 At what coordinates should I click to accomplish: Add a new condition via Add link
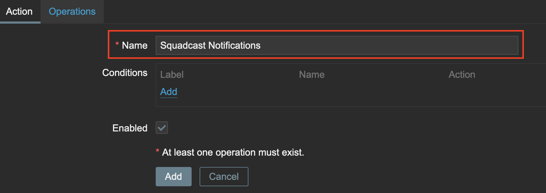169,92
